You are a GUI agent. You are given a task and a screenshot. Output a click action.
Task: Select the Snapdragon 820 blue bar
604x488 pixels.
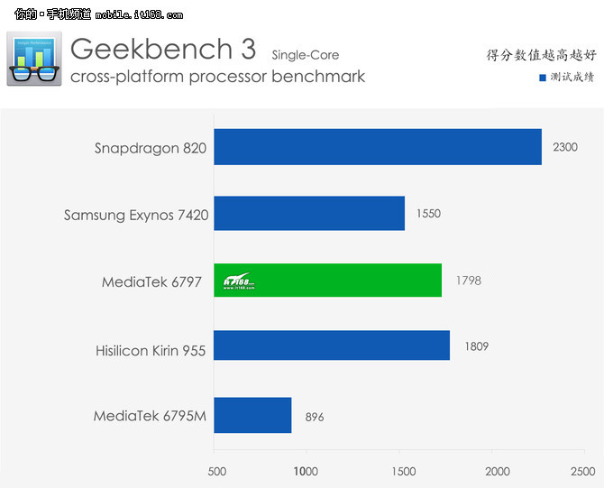coord(377,147)
